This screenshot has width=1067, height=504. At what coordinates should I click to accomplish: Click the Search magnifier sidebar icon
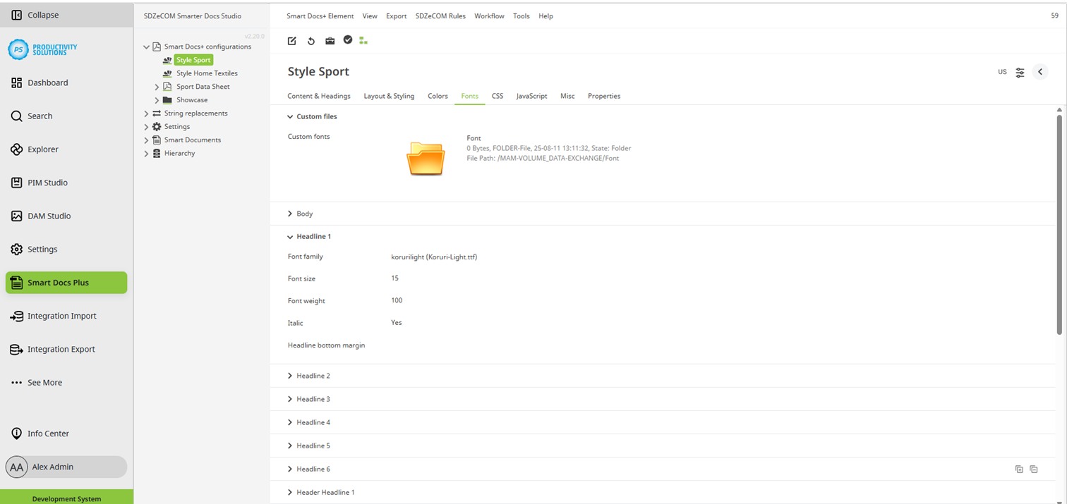click(17, 116)
